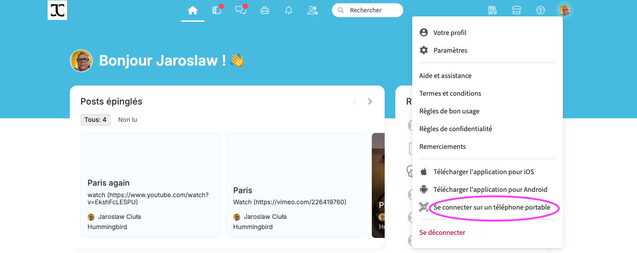Open the library books icon
This screenshot has width=637, height=253.
click(x=492, y=10)
